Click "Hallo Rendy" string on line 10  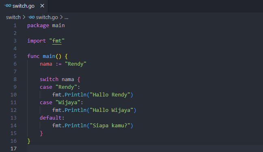click(x=110, y=95)
